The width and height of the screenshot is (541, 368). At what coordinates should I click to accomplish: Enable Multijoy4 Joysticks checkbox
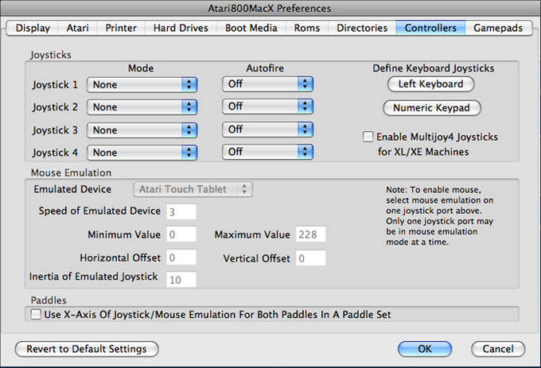[368, 137]
